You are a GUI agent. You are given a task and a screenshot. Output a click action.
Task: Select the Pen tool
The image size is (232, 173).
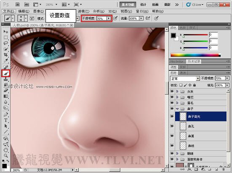(x=6, y=114)
